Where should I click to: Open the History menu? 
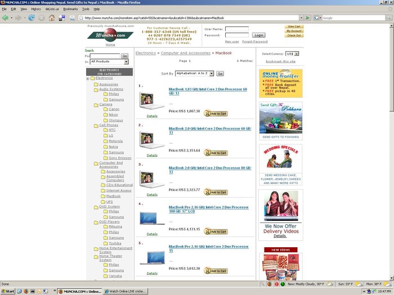[36, 9]
